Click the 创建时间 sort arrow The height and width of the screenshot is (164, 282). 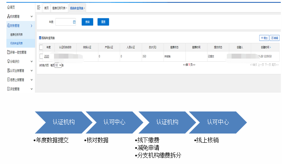(x=270, y=47)
